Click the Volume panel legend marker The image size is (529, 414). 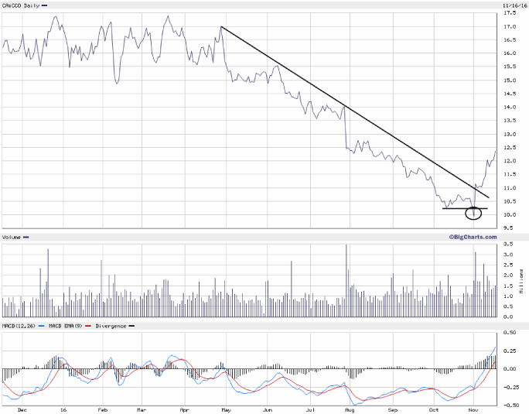(27, 236)
